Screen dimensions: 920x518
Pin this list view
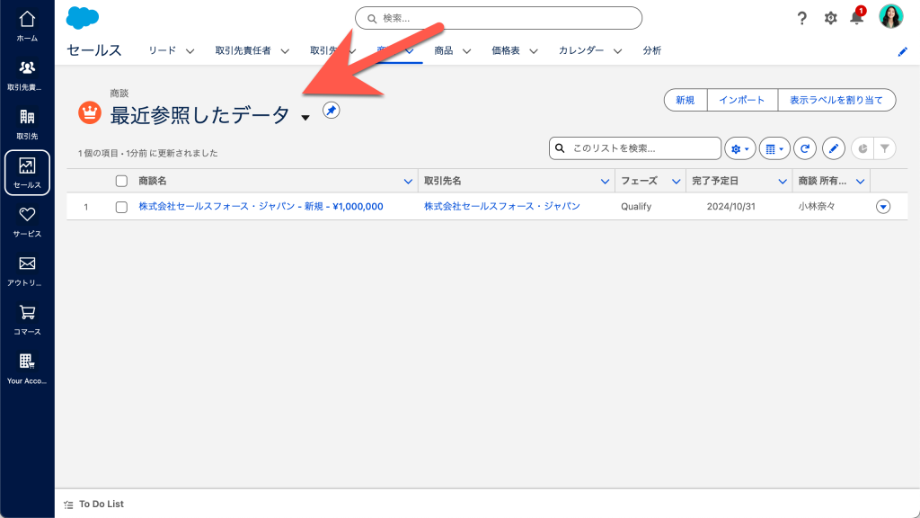coord(331,111)
